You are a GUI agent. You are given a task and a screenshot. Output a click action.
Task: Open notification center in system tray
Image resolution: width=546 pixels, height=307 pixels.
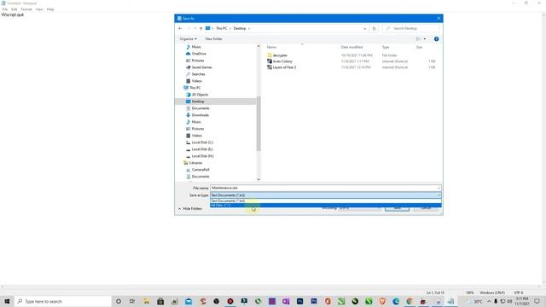click(537, 301)
